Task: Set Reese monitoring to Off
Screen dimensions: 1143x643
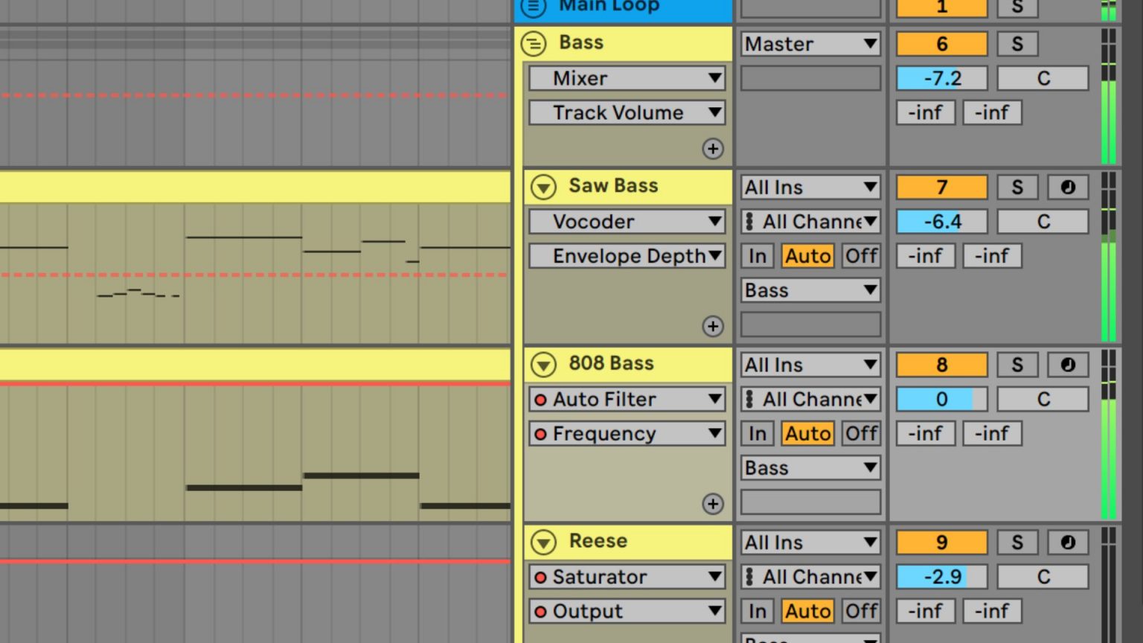Action: click(x=860, y=611)
